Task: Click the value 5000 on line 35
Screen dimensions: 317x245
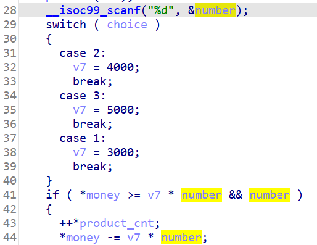Action: (x=120, y=110)
